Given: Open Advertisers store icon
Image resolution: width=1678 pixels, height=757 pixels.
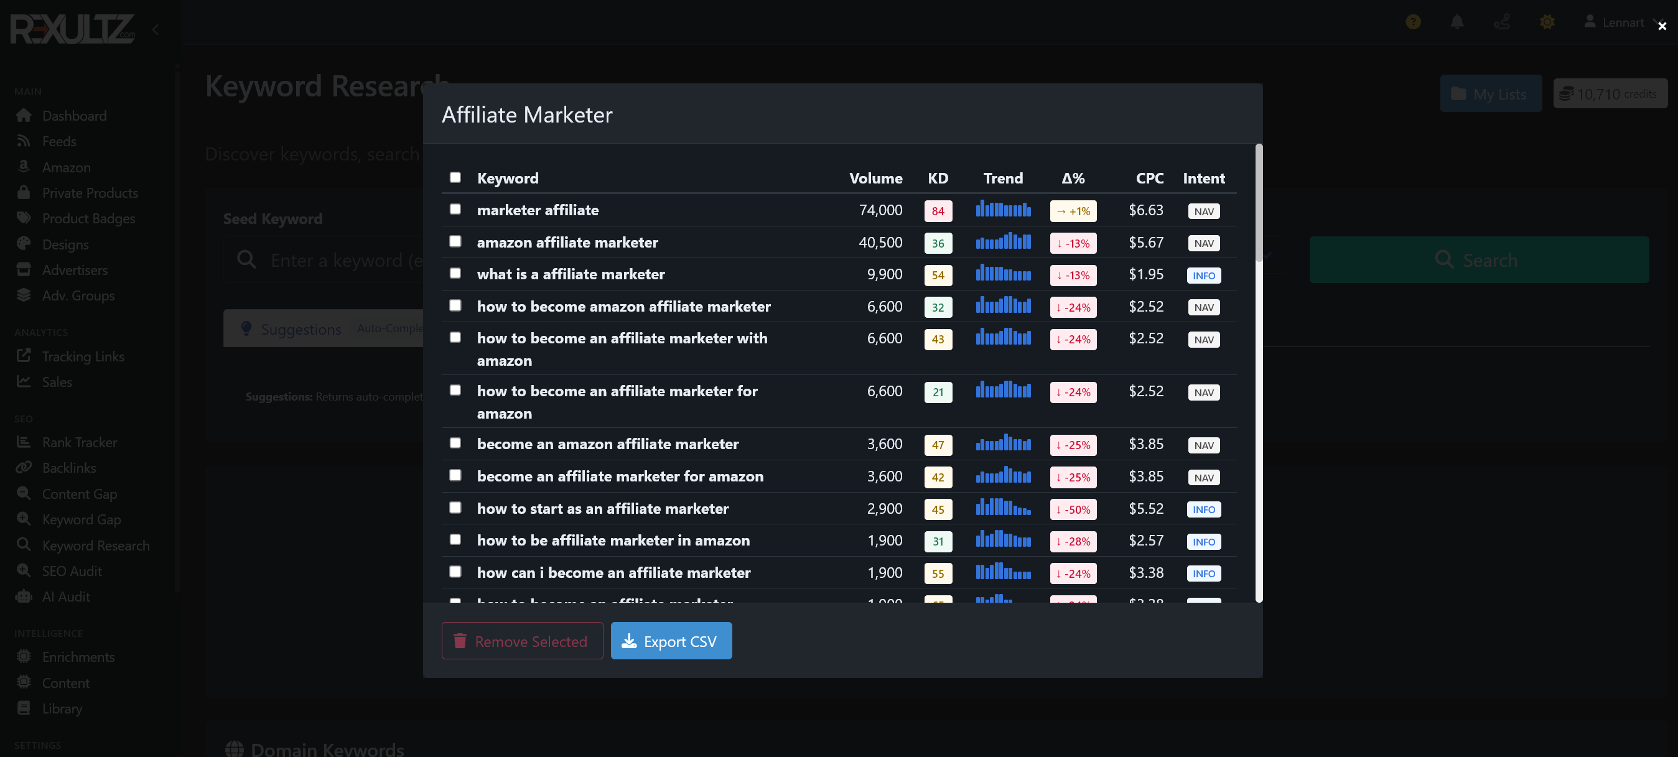Looking at the screenshot, I should (x=24, y=269).
